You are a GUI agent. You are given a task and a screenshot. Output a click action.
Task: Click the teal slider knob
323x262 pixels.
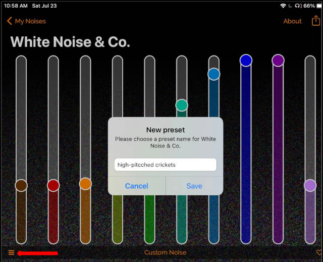point(182,105)
